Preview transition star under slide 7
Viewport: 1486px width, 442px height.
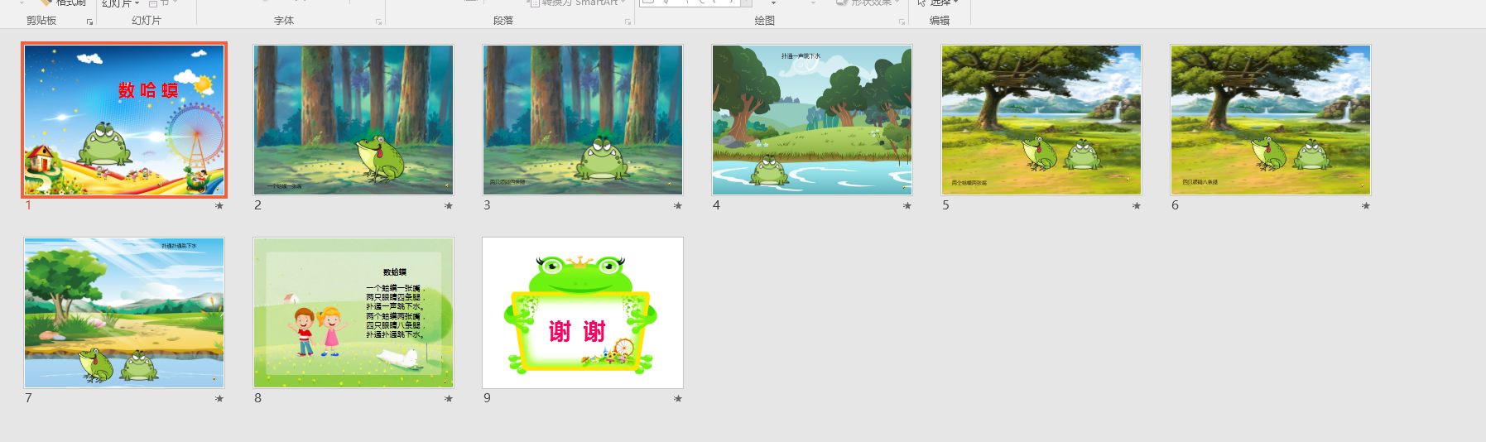219,398
